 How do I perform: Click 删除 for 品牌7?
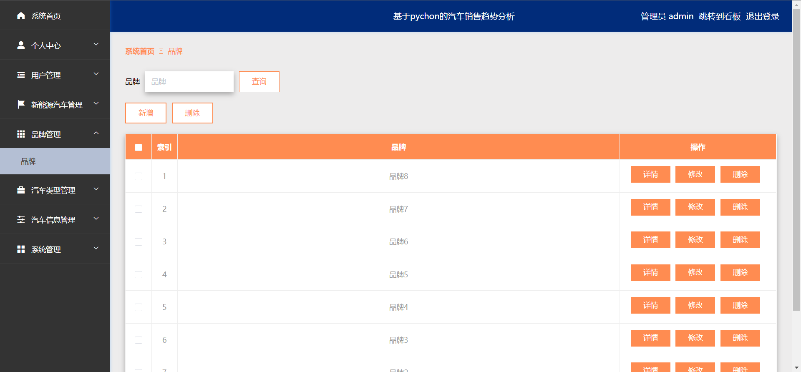(740, 207)
